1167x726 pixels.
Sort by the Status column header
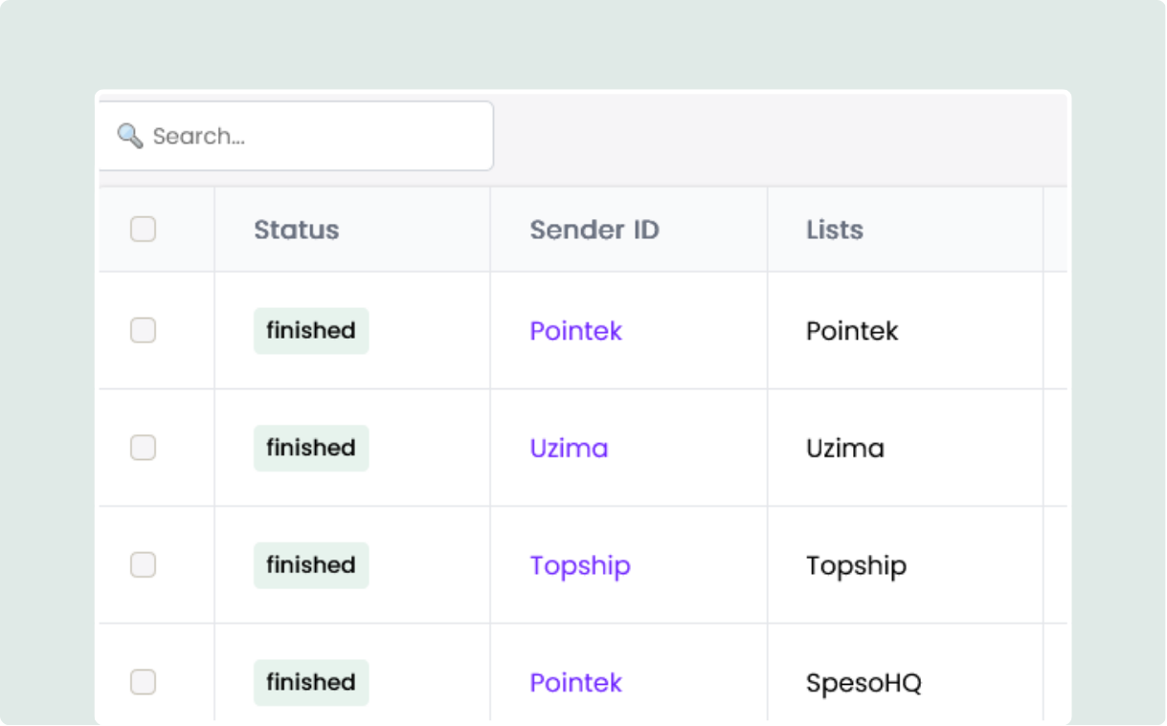pyautogui.click(x=296, y=230)
